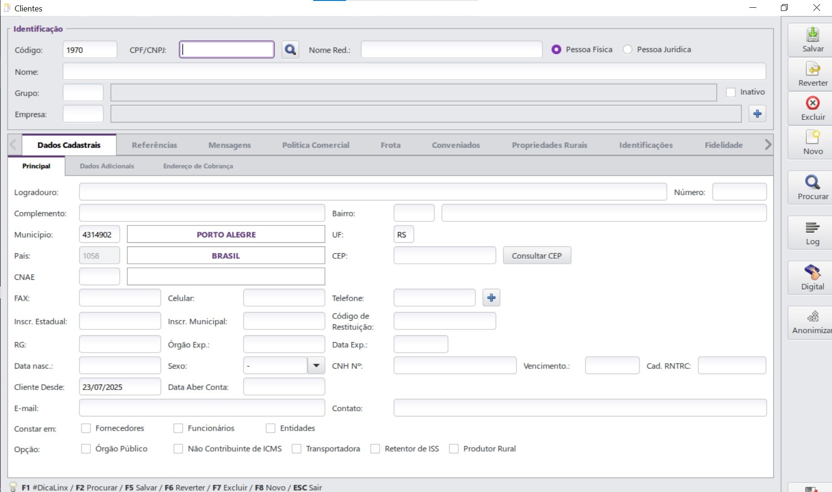The height and width of the screenshot is (492, 832).
Task: Check the Retentor de ISS option
Action: point(375,449)
